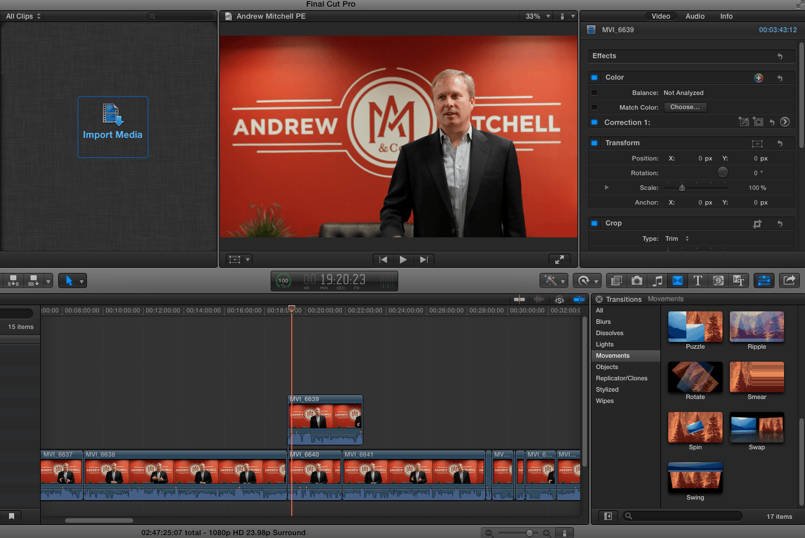Viewport: 805px width, 538px height.
Task: Open the All Clips filter dropdown
Action: tap(23, 16)
